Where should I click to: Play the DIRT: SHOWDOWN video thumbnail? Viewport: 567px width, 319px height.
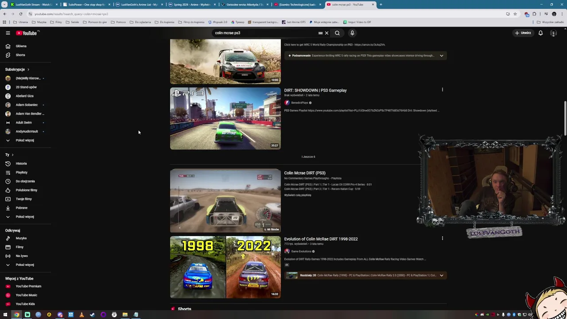click(x=225, y=119)
